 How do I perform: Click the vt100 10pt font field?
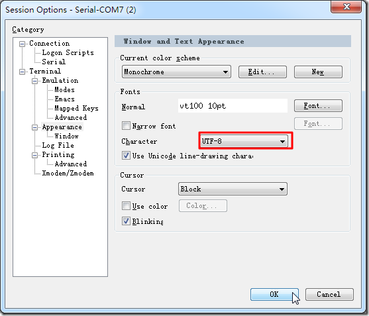coord(233,105)
